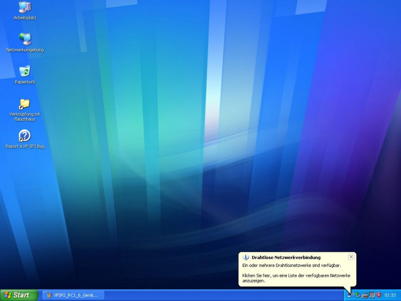This screenshot has width=401, height=301.
Task: Click the network adapter card tray icon
Action: pos(365,295)
